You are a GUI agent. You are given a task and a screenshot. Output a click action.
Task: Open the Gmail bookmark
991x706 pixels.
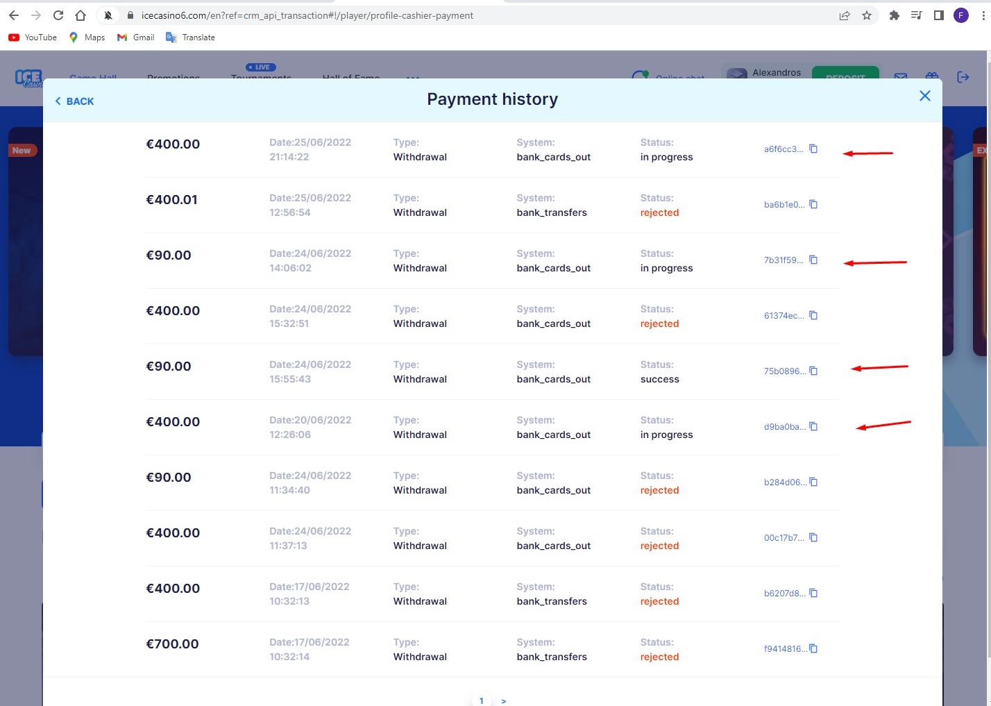click(136, 37)
